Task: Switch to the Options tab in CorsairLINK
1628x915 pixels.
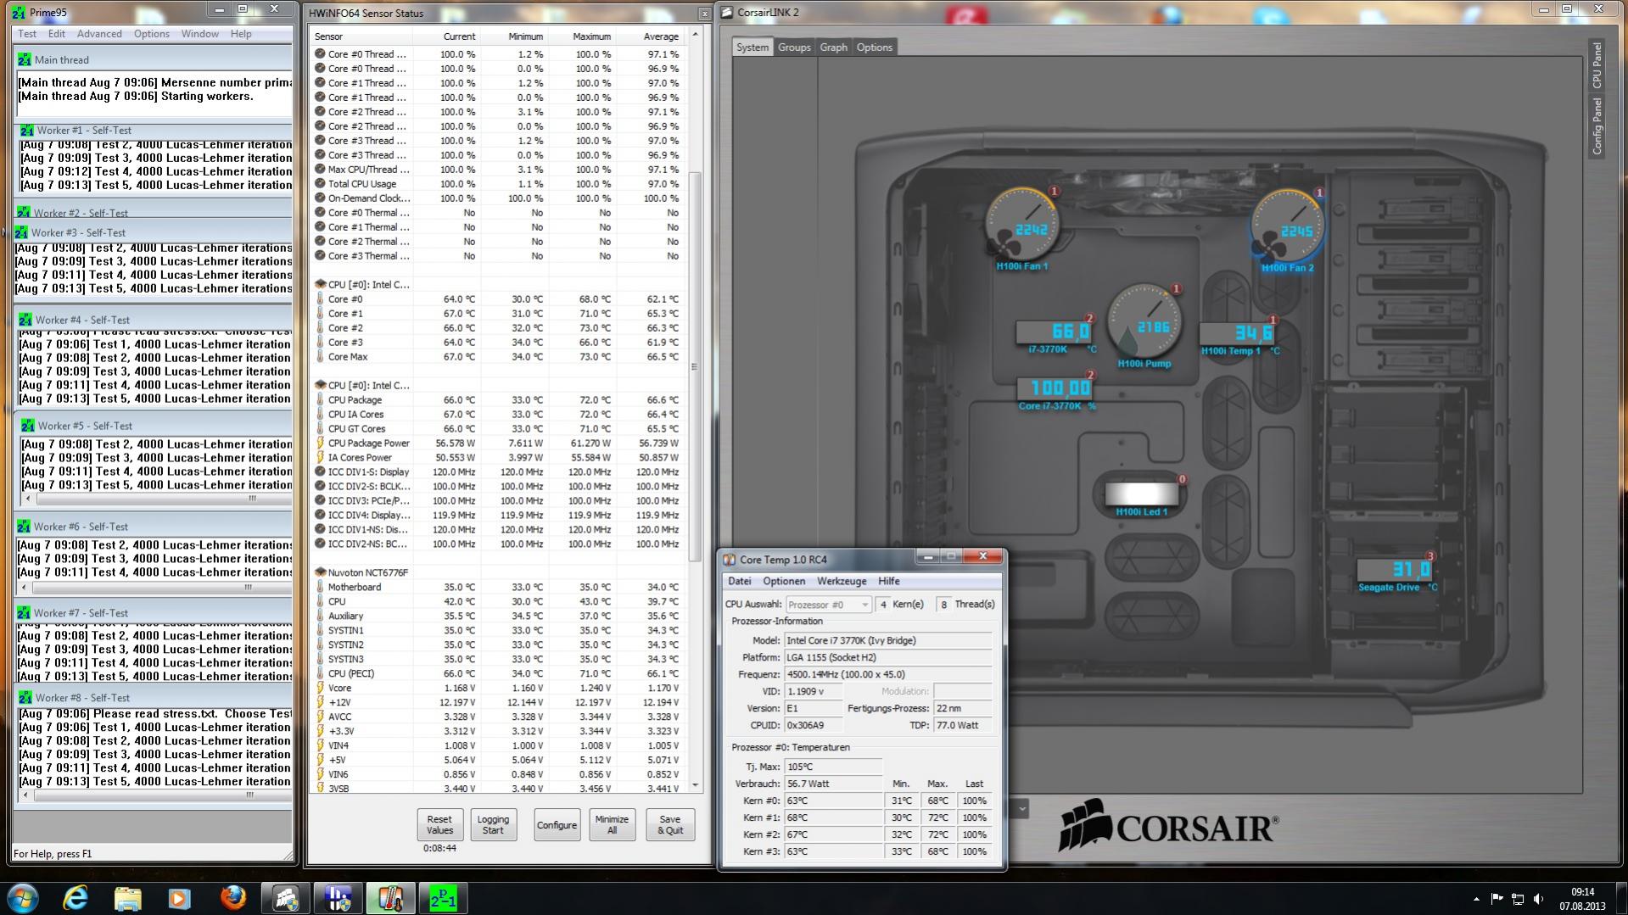Action: pos(875,47)
